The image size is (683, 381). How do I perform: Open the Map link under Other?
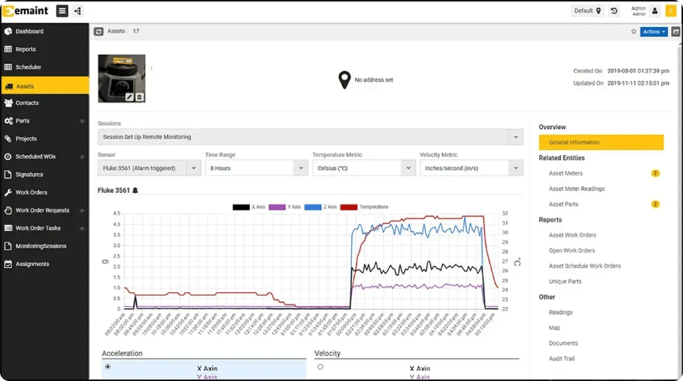click(554, 328)
